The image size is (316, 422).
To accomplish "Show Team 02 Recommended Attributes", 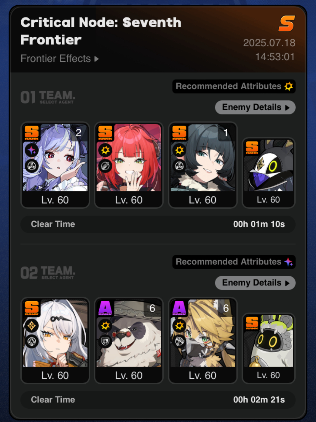I will coord(234,262).
